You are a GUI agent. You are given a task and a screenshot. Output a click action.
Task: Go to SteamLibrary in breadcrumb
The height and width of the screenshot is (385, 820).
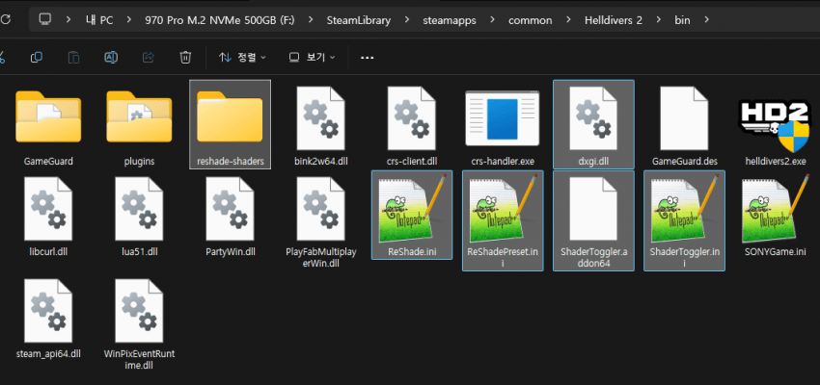coord(359,20)
